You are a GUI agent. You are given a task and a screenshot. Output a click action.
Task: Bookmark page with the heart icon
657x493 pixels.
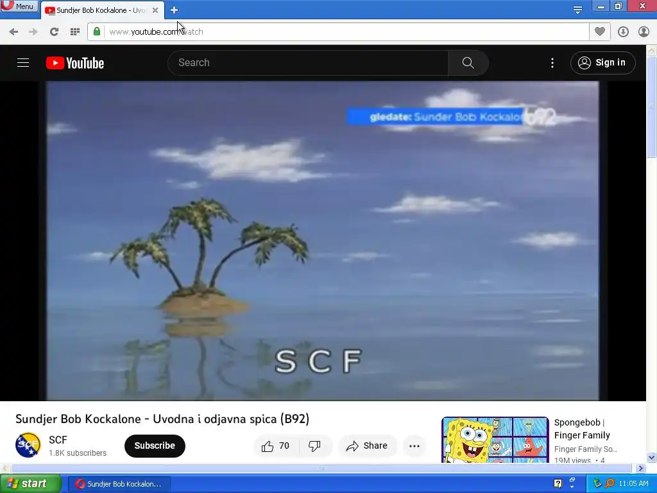coord(600,31)
